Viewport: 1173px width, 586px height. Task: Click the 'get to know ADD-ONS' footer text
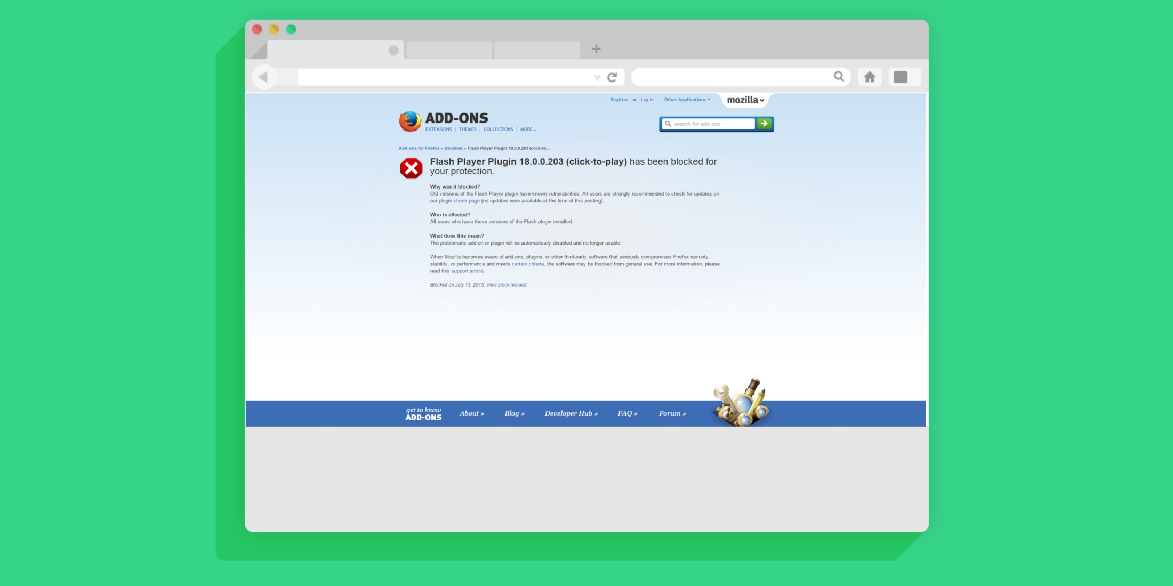coord(424,414)
